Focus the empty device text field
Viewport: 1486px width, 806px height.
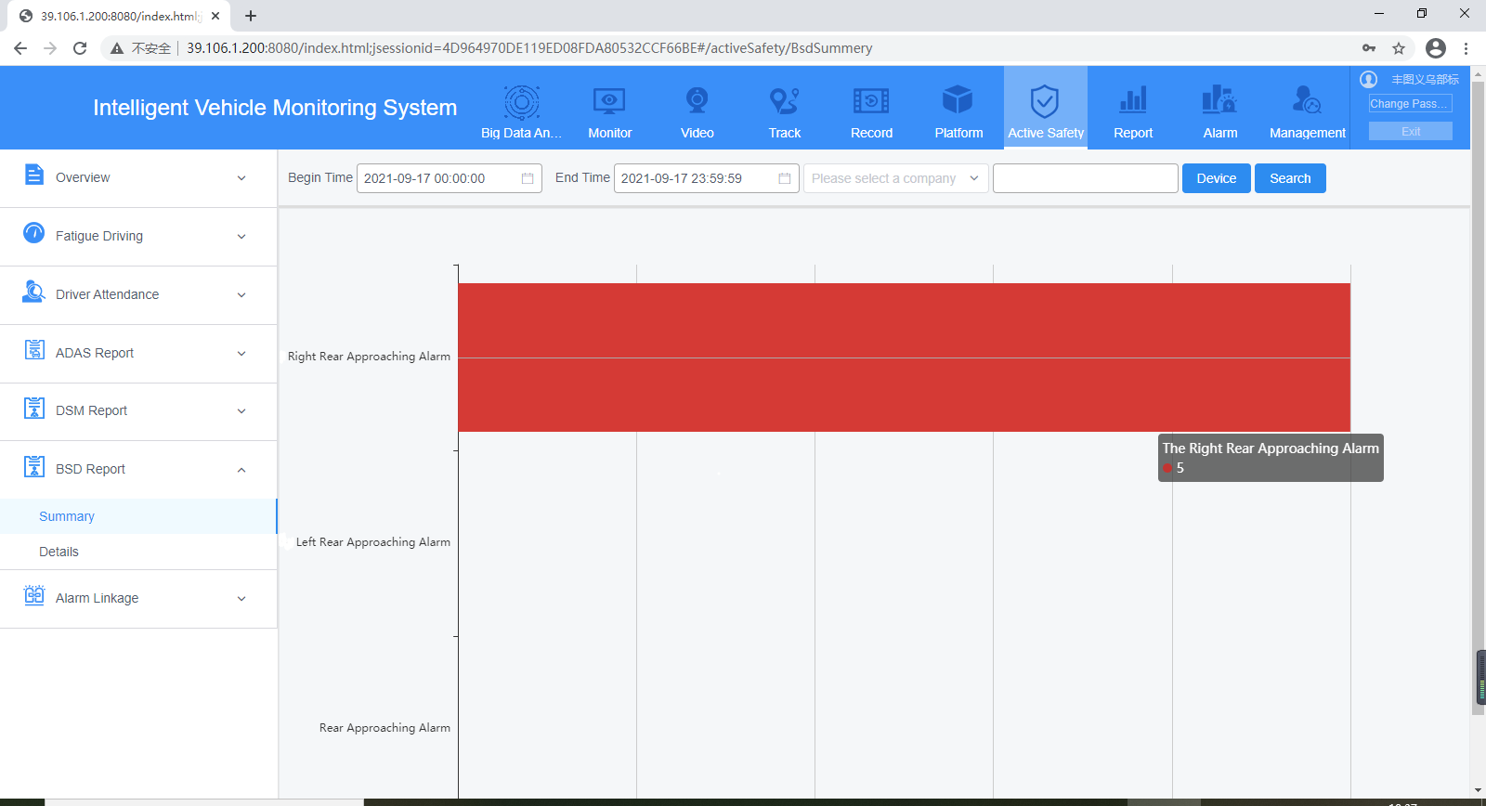tap(1086, 178)
